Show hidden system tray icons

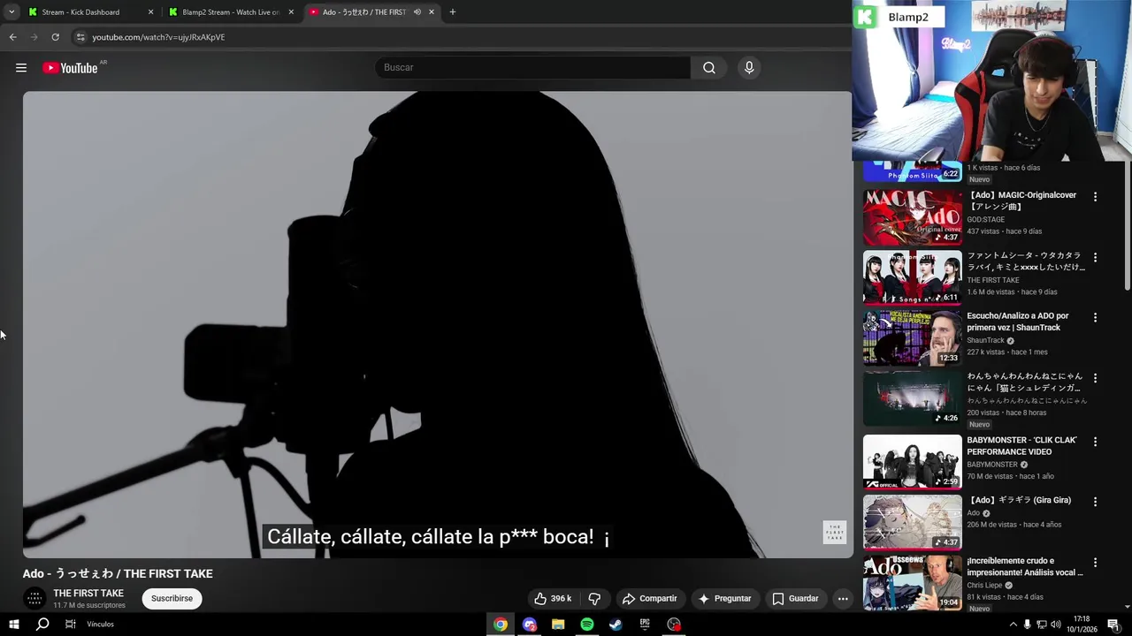pyautogui.click(x=1013, y=625)
